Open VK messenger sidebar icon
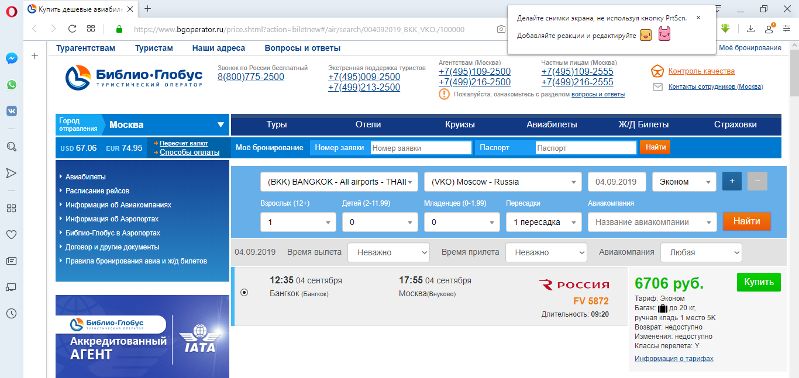 click(11, 110)
